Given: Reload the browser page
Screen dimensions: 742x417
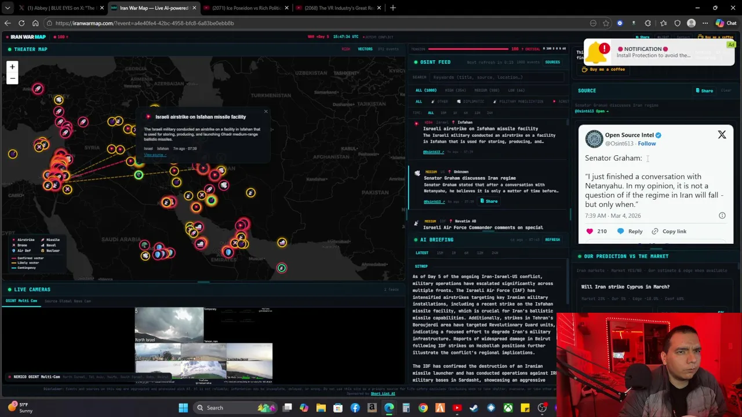Looking at the screenshot, I should (x=21, y=23).
